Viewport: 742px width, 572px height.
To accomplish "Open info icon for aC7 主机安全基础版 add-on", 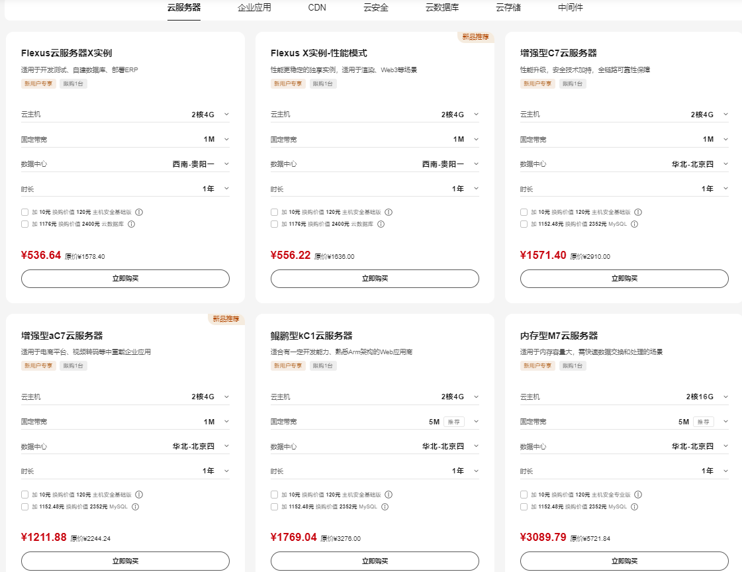I will [139, 495].
